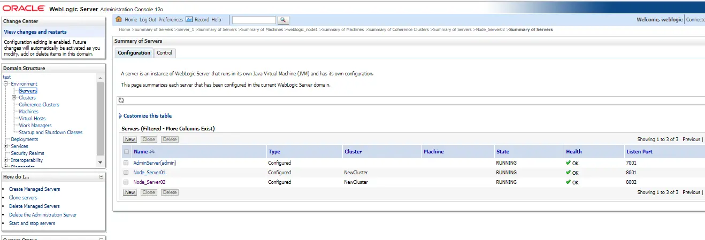Open the Delete Managed Servers help link
The image size is (705, 240).
(34, 206)
